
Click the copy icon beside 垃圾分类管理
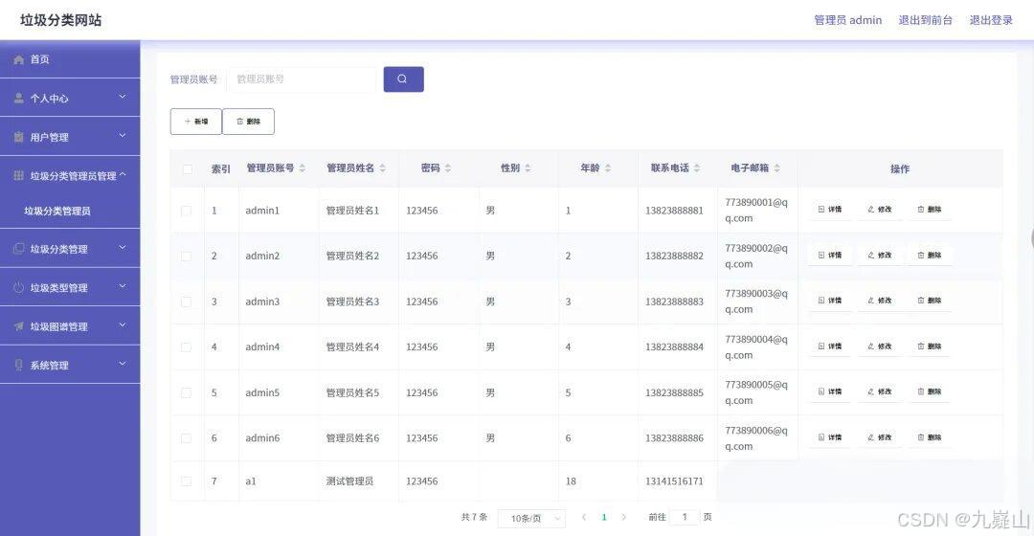click(x=19, y=249)
